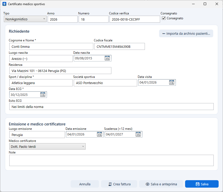This screenshot has width=223, height=192.
Task: Click the Esito ECG field
Action: (111, 107)
